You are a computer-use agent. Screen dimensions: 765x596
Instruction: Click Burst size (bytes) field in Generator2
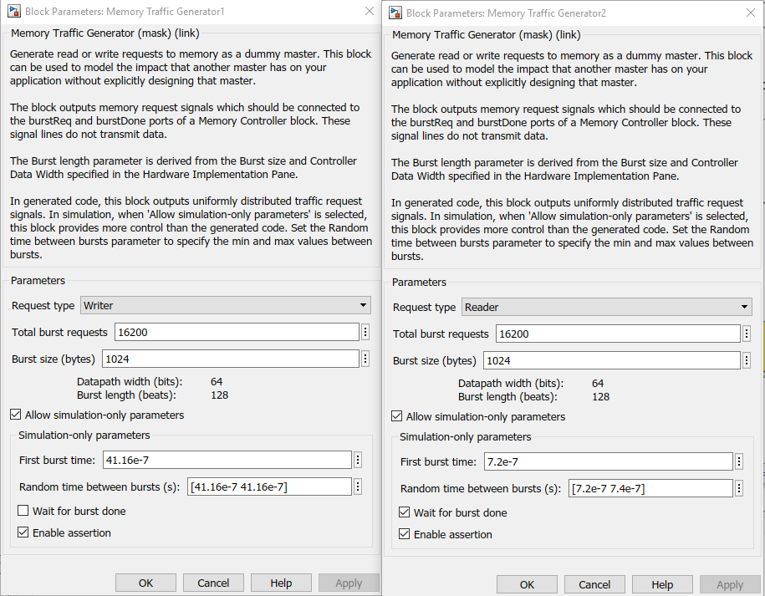612,360
